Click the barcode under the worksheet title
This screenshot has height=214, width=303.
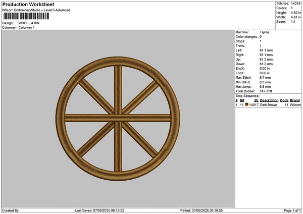click(26, 16)
